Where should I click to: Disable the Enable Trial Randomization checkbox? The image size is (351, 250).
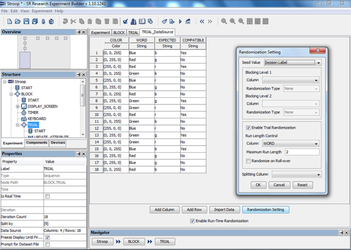pyautogui.click(x=249, y=128)
